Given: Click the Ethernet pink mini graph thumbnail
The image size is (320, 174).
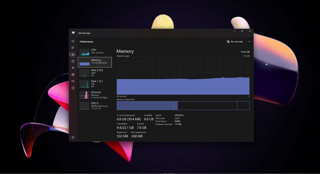Looking at the screenshot, I should (84, 95).
